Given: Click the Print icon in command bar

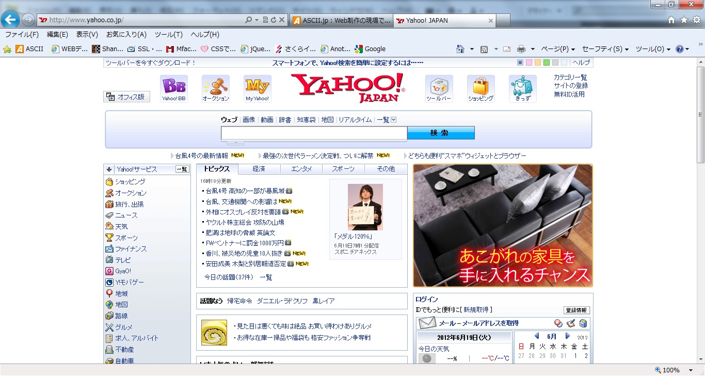Looking at the screenshot, I should pos(521,49).
